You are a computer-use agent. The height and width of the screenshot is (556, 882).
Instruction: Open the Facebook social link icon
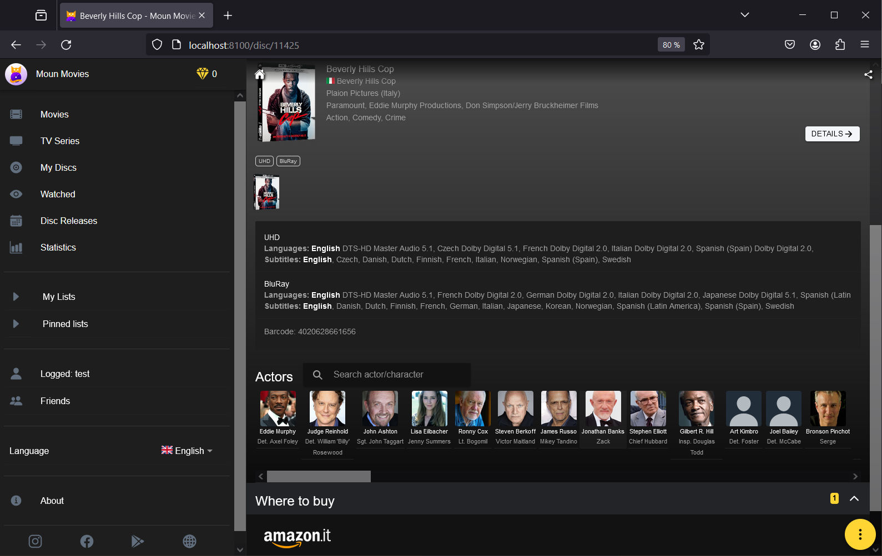(87, 541)
